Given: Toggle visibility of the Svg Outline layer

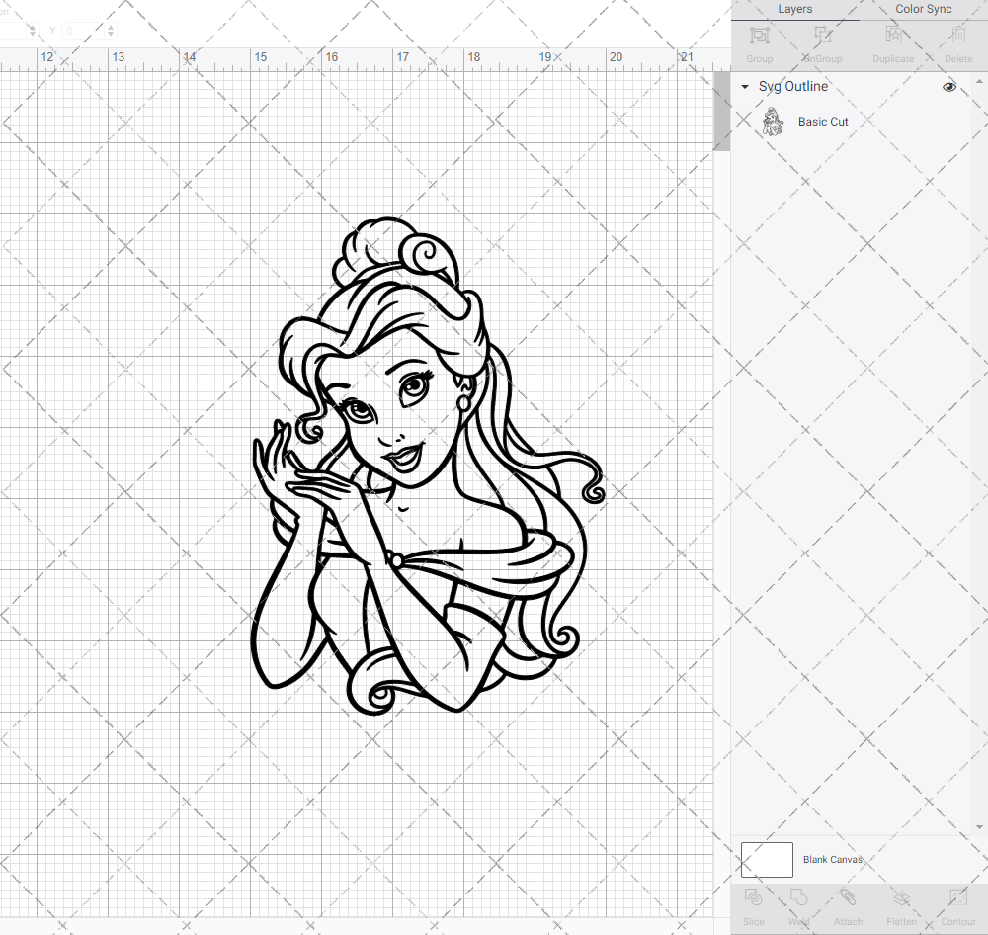Looking at the screenshot, I should 948,87.
